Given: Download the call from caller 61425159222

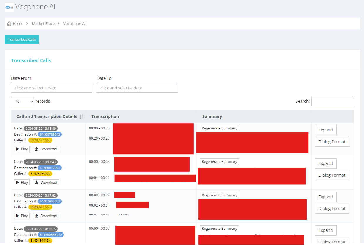Looking at the screenshot, I should [46, 182].
